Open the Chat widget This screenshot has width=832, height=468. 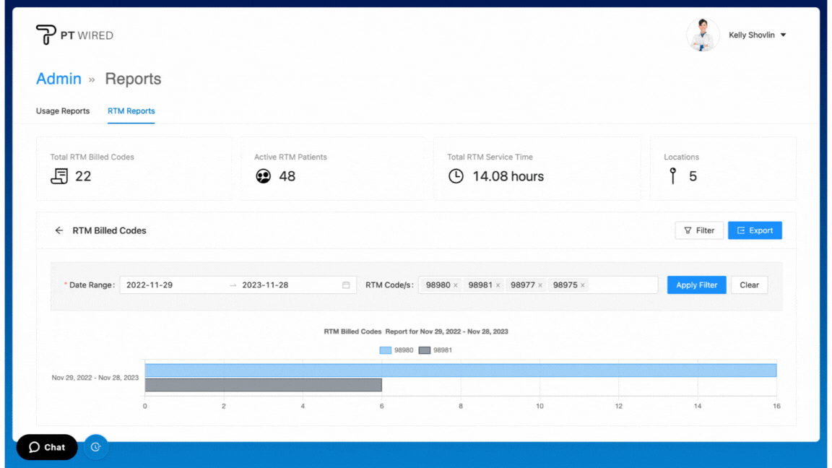coord(47,447)
